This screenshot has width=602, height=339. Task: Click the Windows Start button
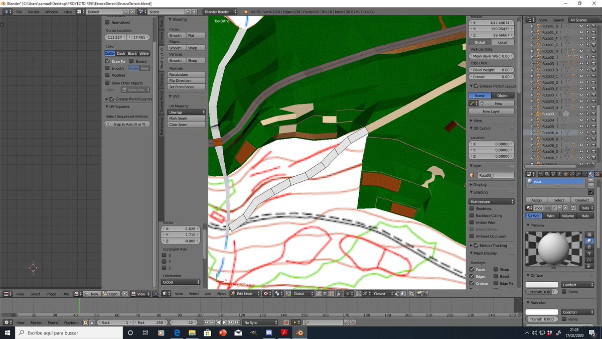coord(8,333)
